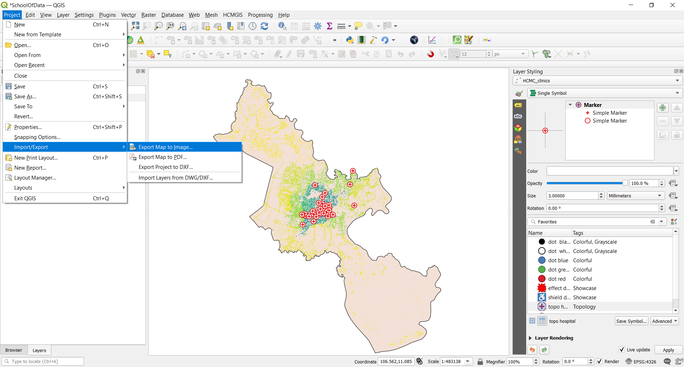Click the green magnifier search plugin icon

(457, 40)
